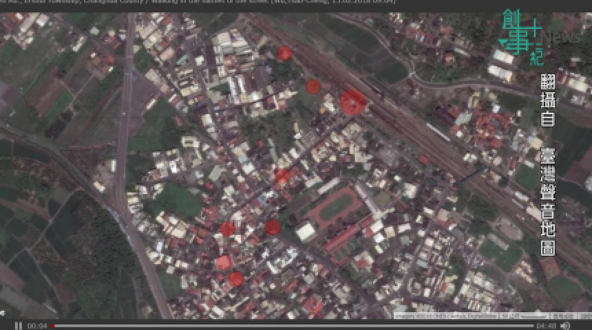
Task: Select the lowest solid red circle marker
Action: coord(235,278)
